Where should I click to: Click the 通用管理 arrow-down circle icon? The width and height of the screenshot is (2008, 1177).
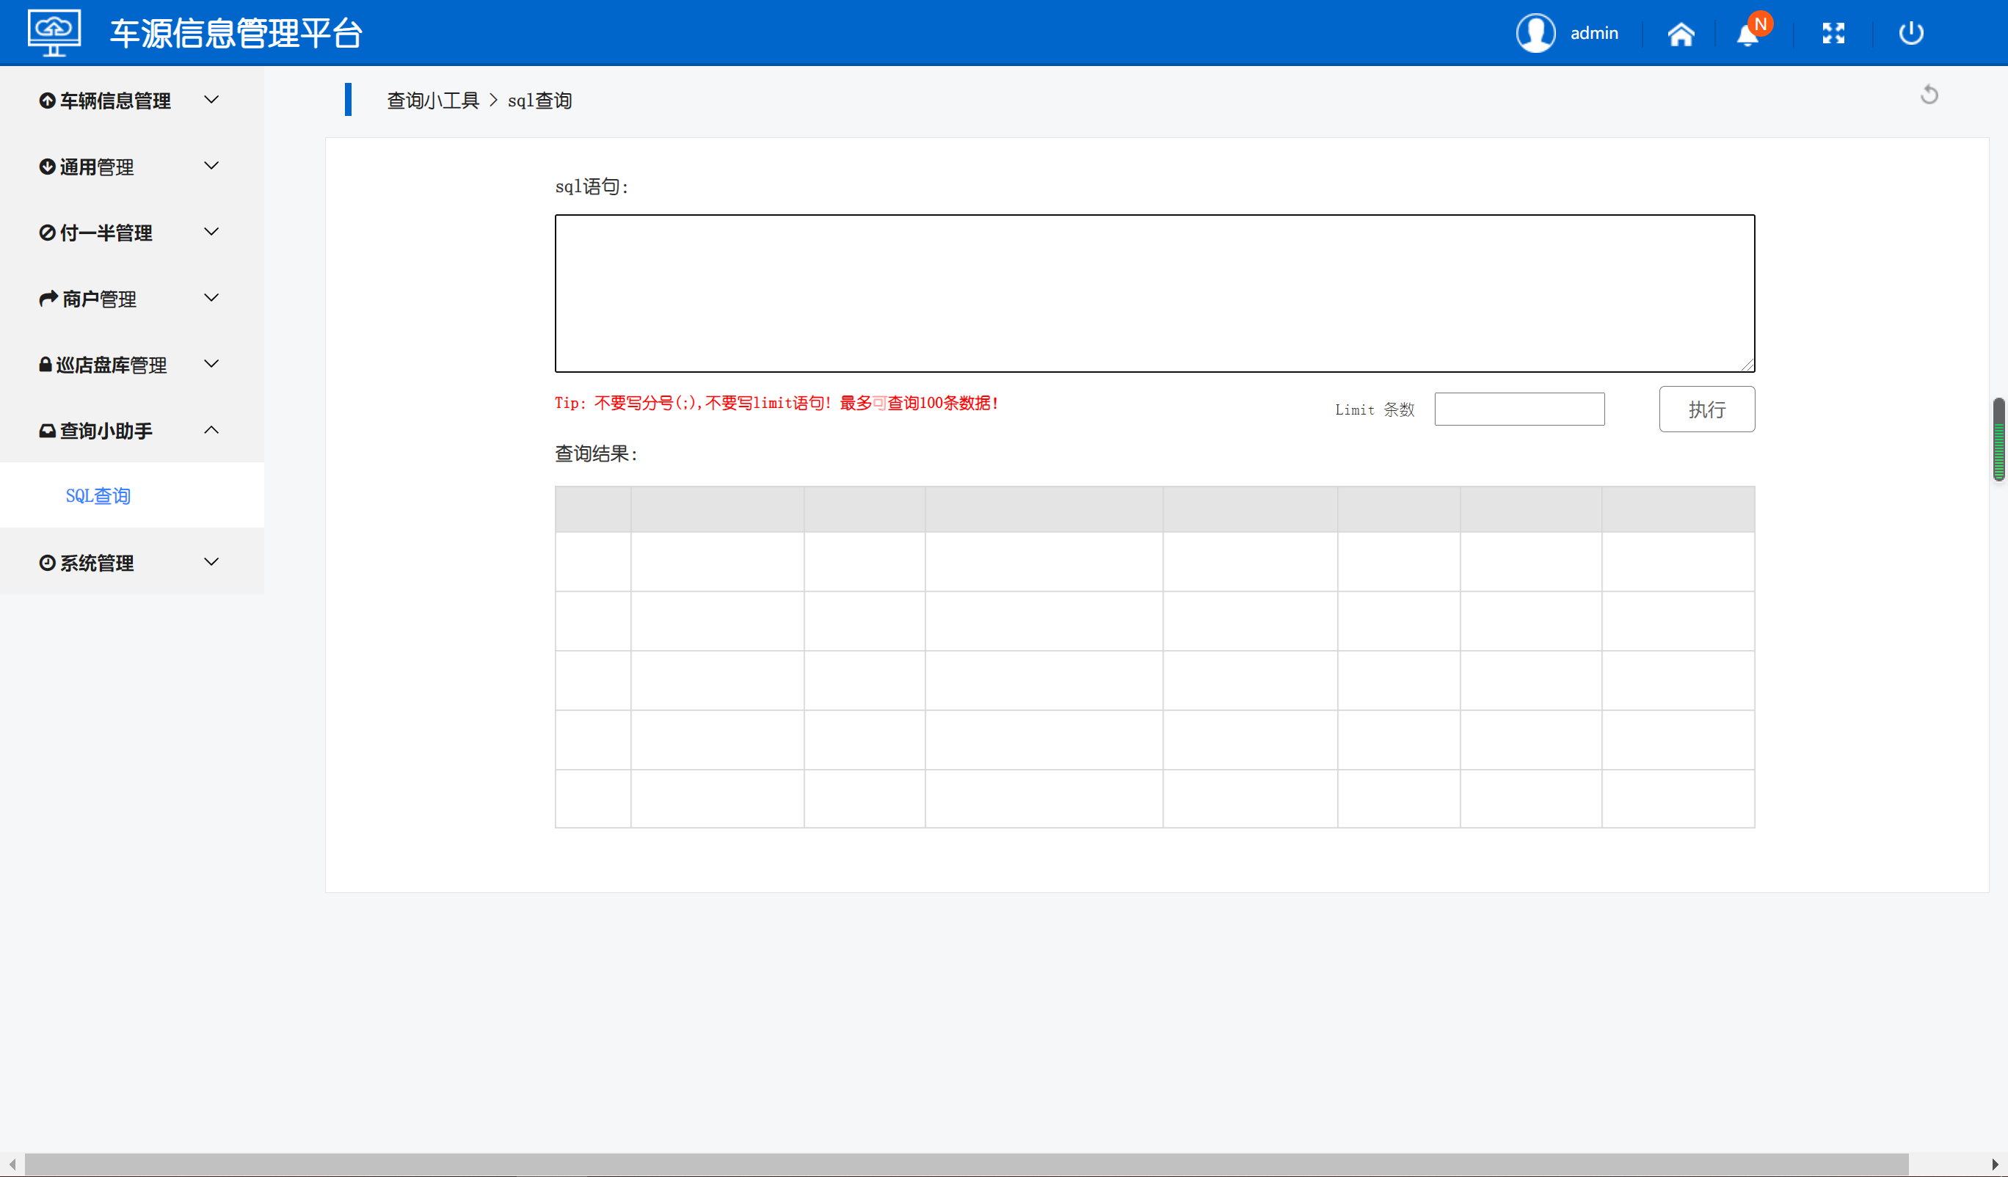pyautogui.click(x=47, y=167)
